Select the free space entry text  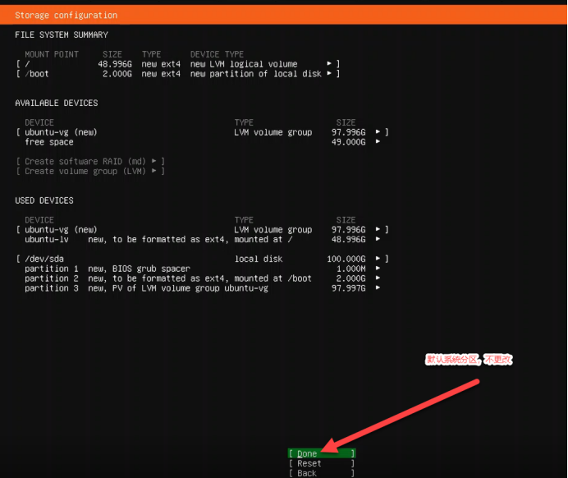coord(49,142)
